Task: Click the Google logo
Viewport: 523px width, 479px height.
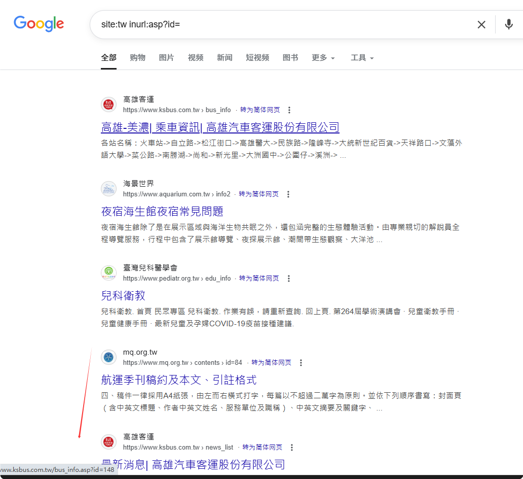Action: [39, 24]
